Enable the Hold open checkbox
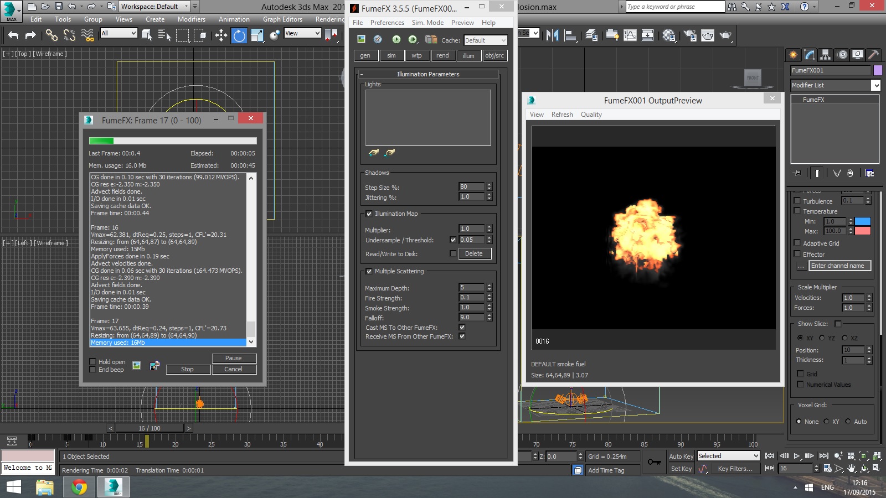886x498 pixels. click(93, 362)
